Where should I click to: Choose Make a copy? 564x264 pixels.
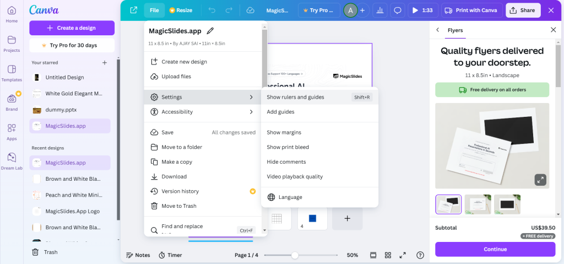click(x=203, y=162)
